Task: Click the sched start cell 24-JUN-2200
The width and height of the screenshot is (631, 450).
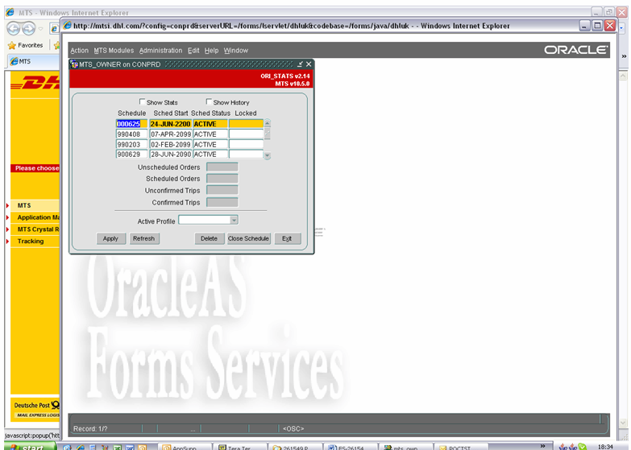Action: (171, 124)
